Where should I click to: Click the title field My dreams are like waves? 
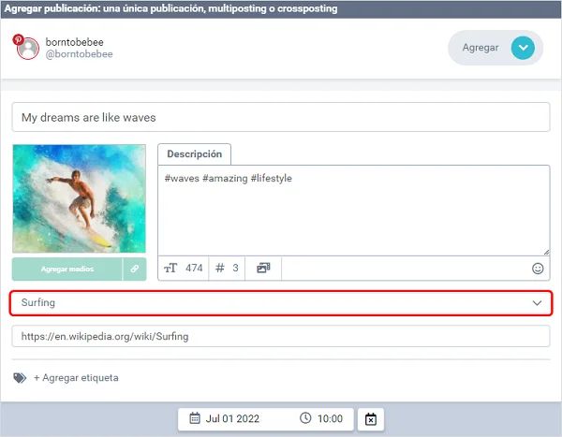click(x=281, y=118)
